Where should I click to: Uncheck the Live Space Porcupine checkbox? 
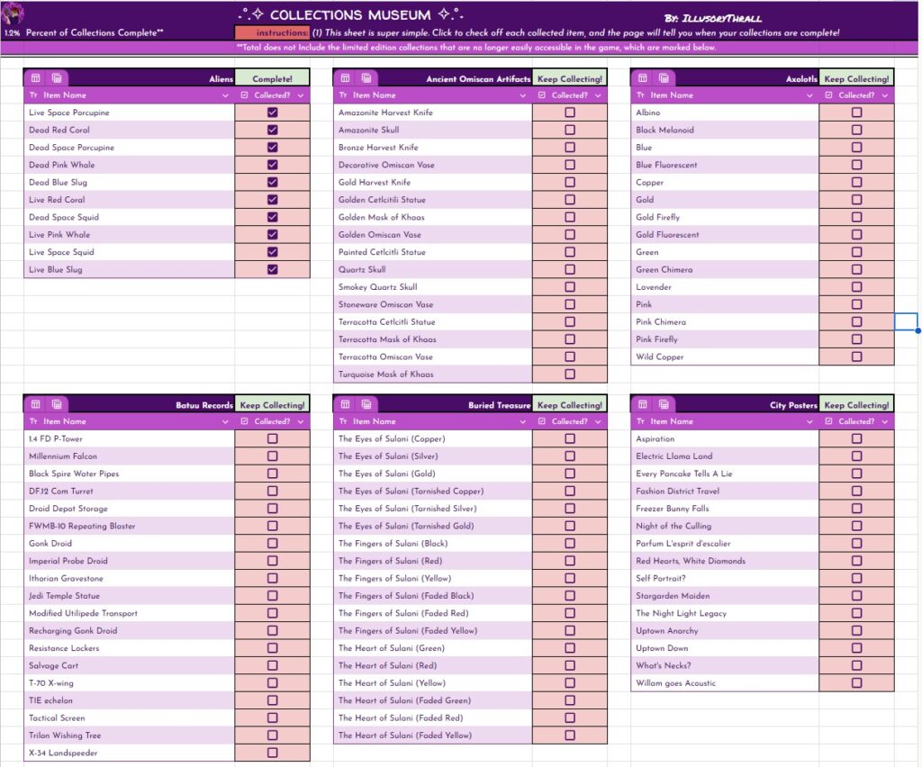273,113
